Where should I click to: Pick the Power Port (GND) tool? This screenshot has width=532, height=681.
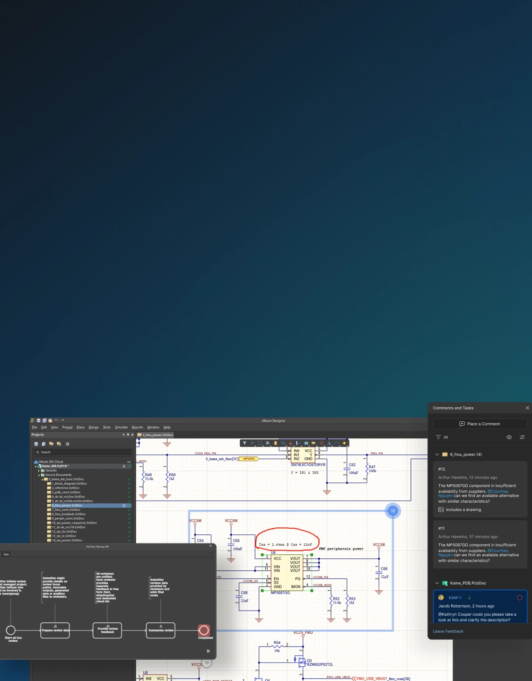(290, 443)
